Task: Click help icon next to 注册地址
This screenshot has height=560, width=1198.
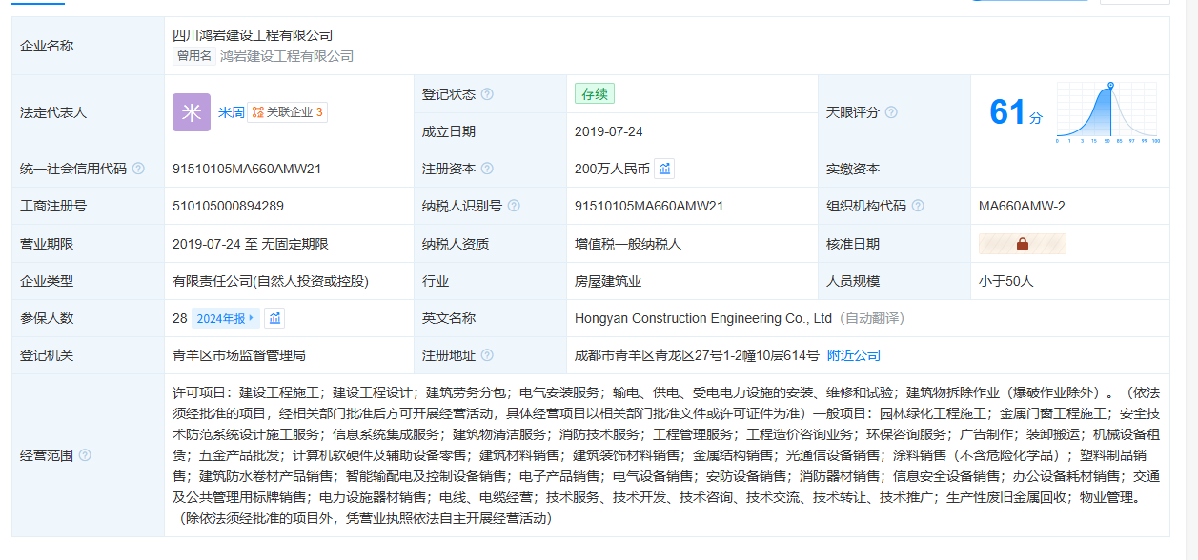Action: tap(487, 355)
